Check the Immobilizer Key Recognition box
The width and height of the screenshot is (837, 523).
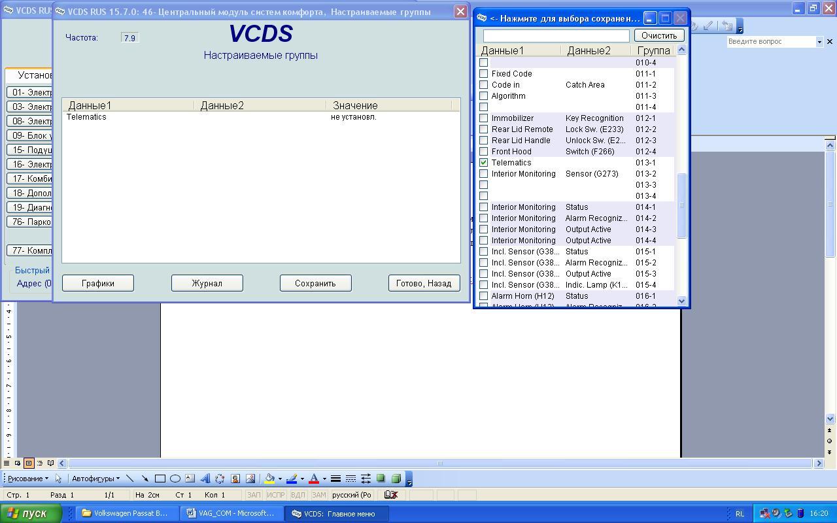click(484, 118)
